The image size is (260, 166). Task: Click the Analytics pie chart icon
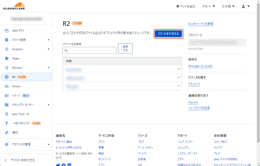(x=7, y=49)
